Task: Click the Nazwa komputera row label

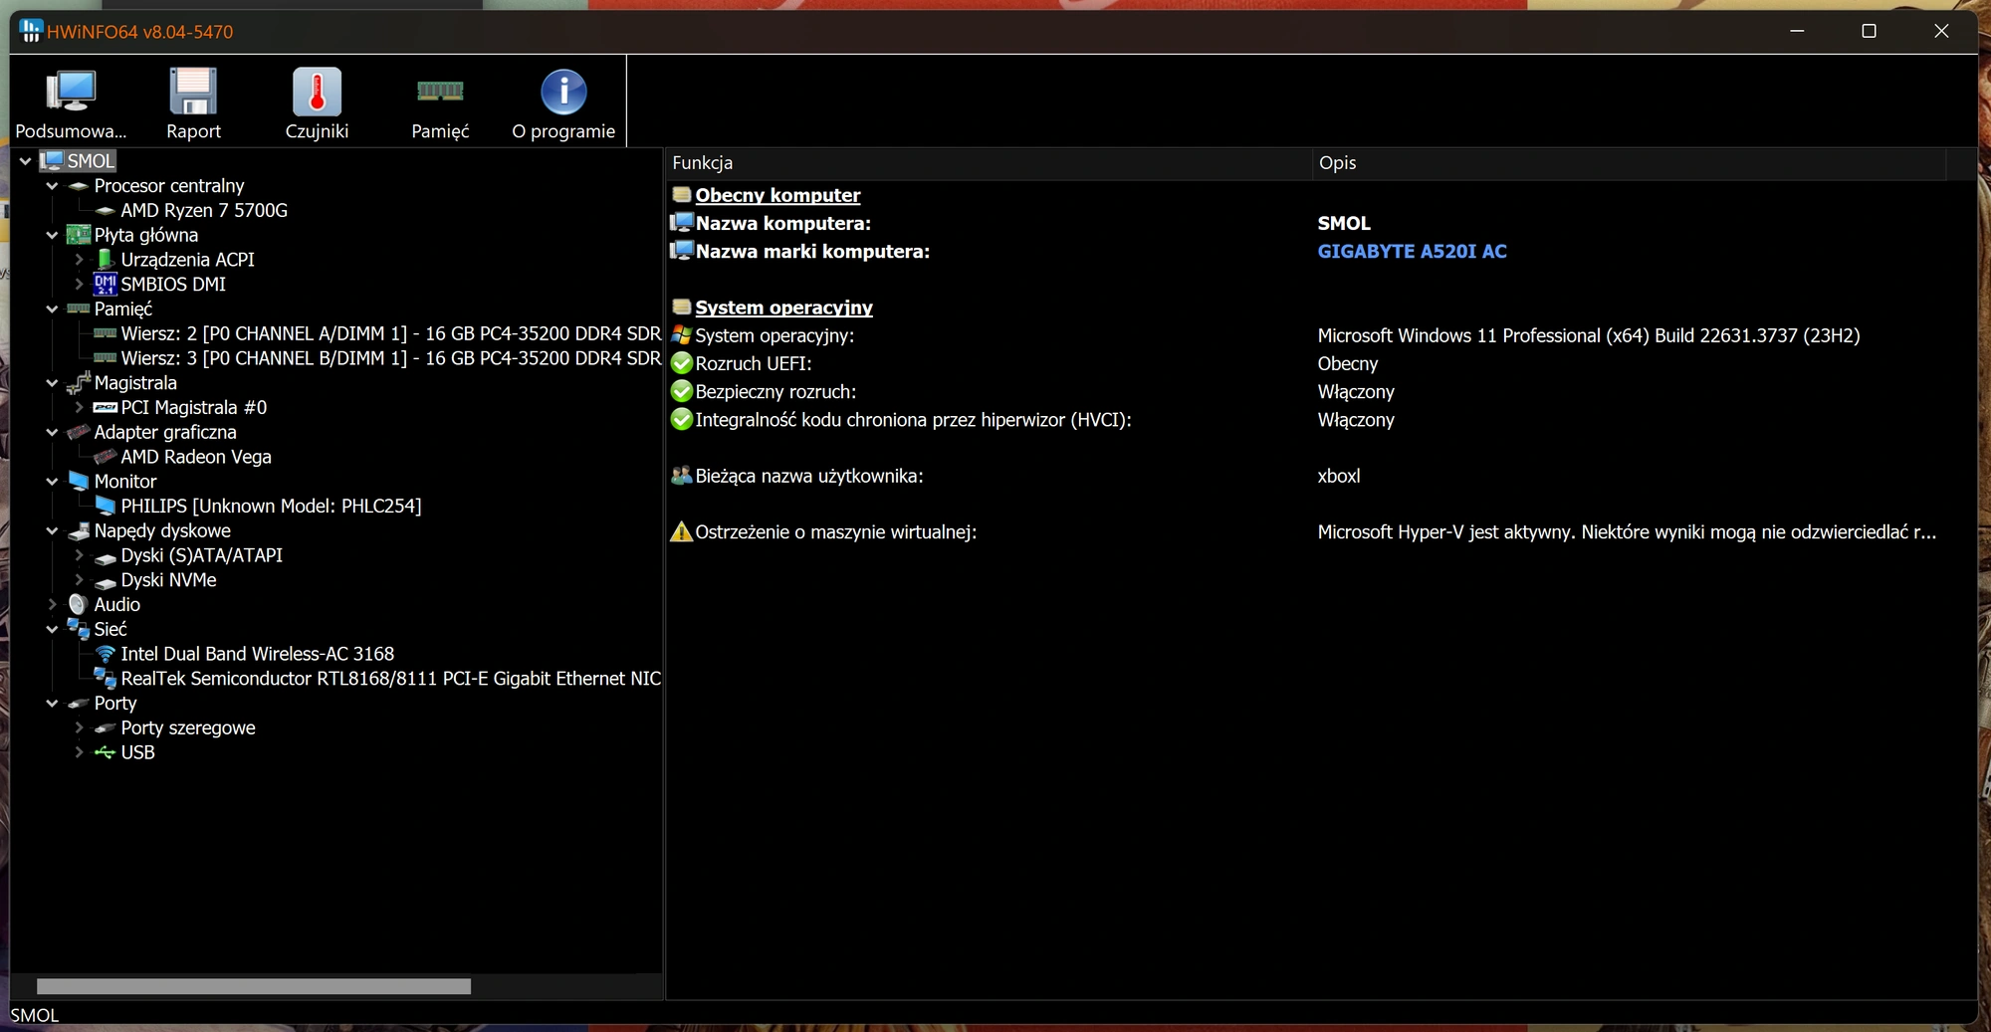Action: (x=782, y=223)
